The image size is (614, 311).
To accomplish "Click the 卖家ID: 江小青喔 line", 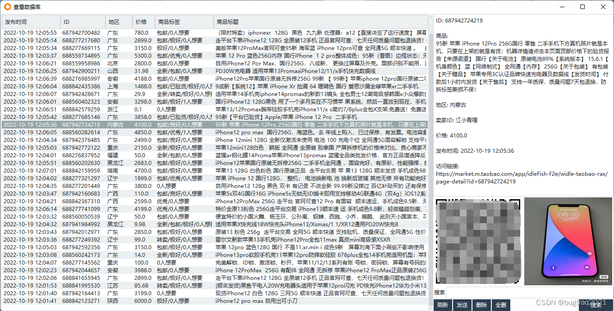I will (x=457, y=120).
